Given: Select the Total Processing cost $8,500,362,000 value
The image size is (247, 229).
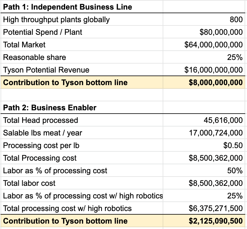Looking at the screenshot, I should pyautogui.click(x=204, y=158).
